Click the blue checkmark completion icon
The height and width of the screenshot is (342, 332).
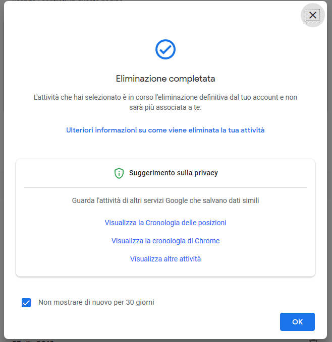pos(165,49)
